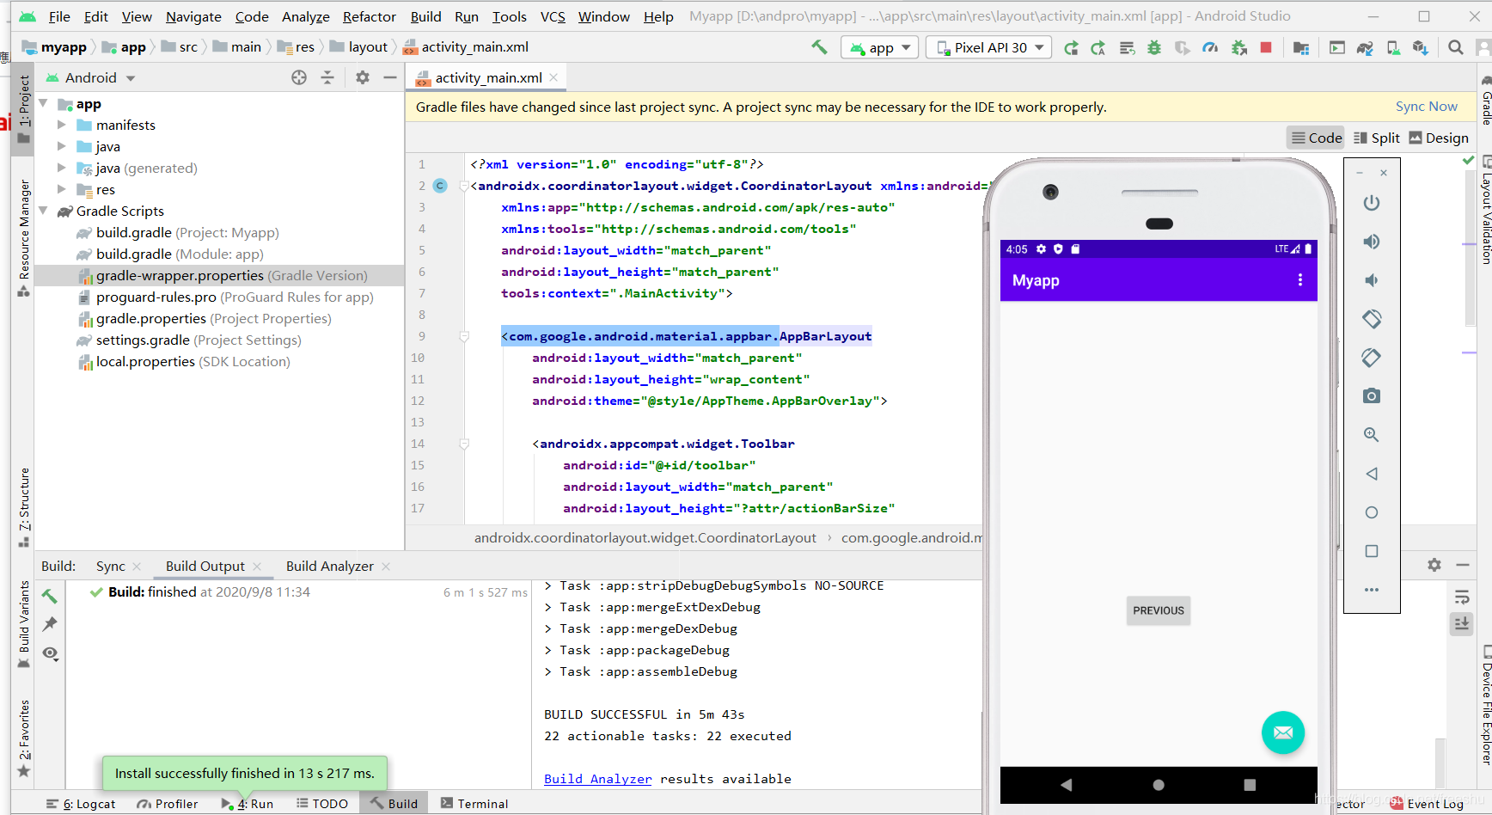Open the Logcat tool window tab
This screenshot has width=1492, height=815.
[x=81, y=804]
